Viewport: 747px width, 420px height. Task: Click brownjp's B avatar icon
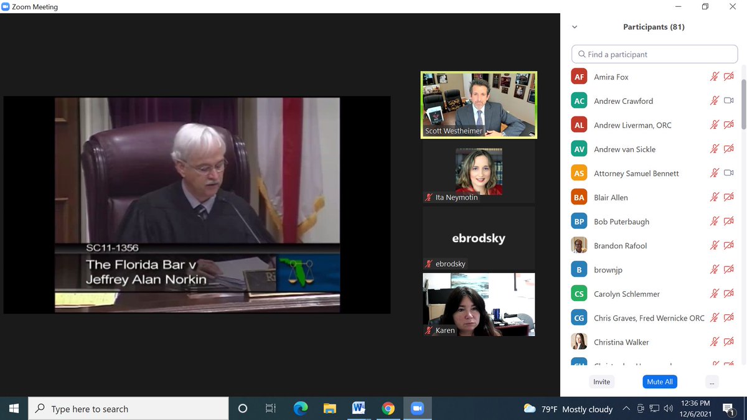(579, 269)
